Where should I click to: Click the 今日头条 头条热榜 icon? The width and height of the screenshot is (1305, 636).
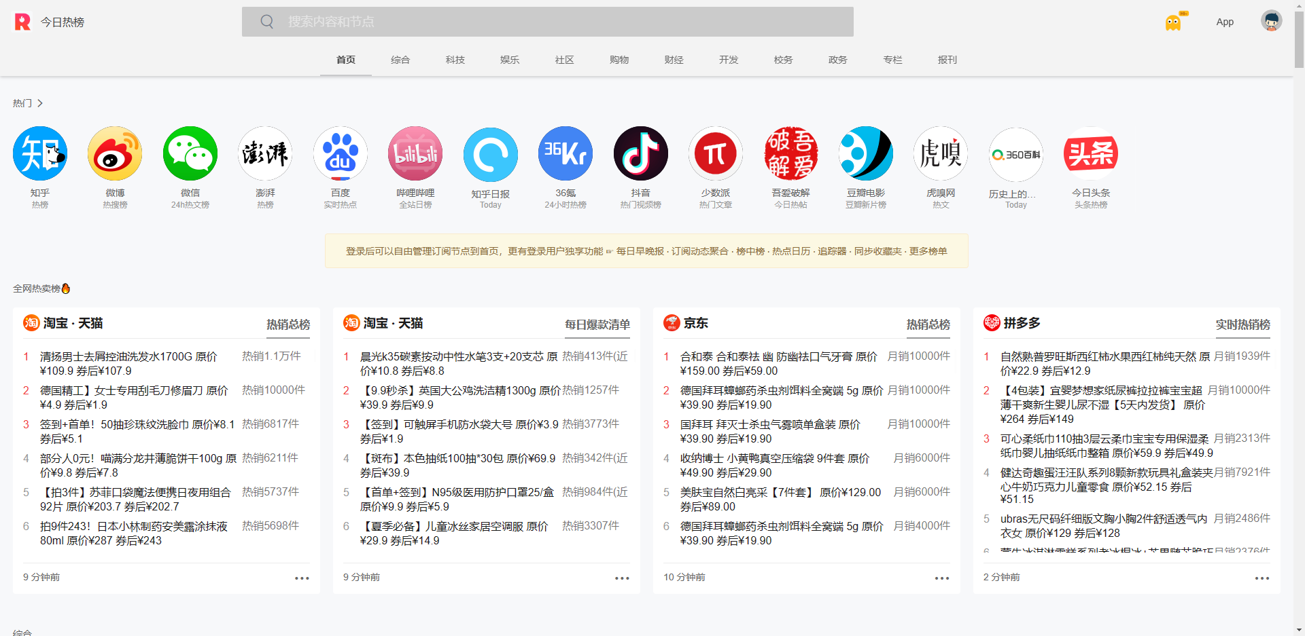point(1090,153)
